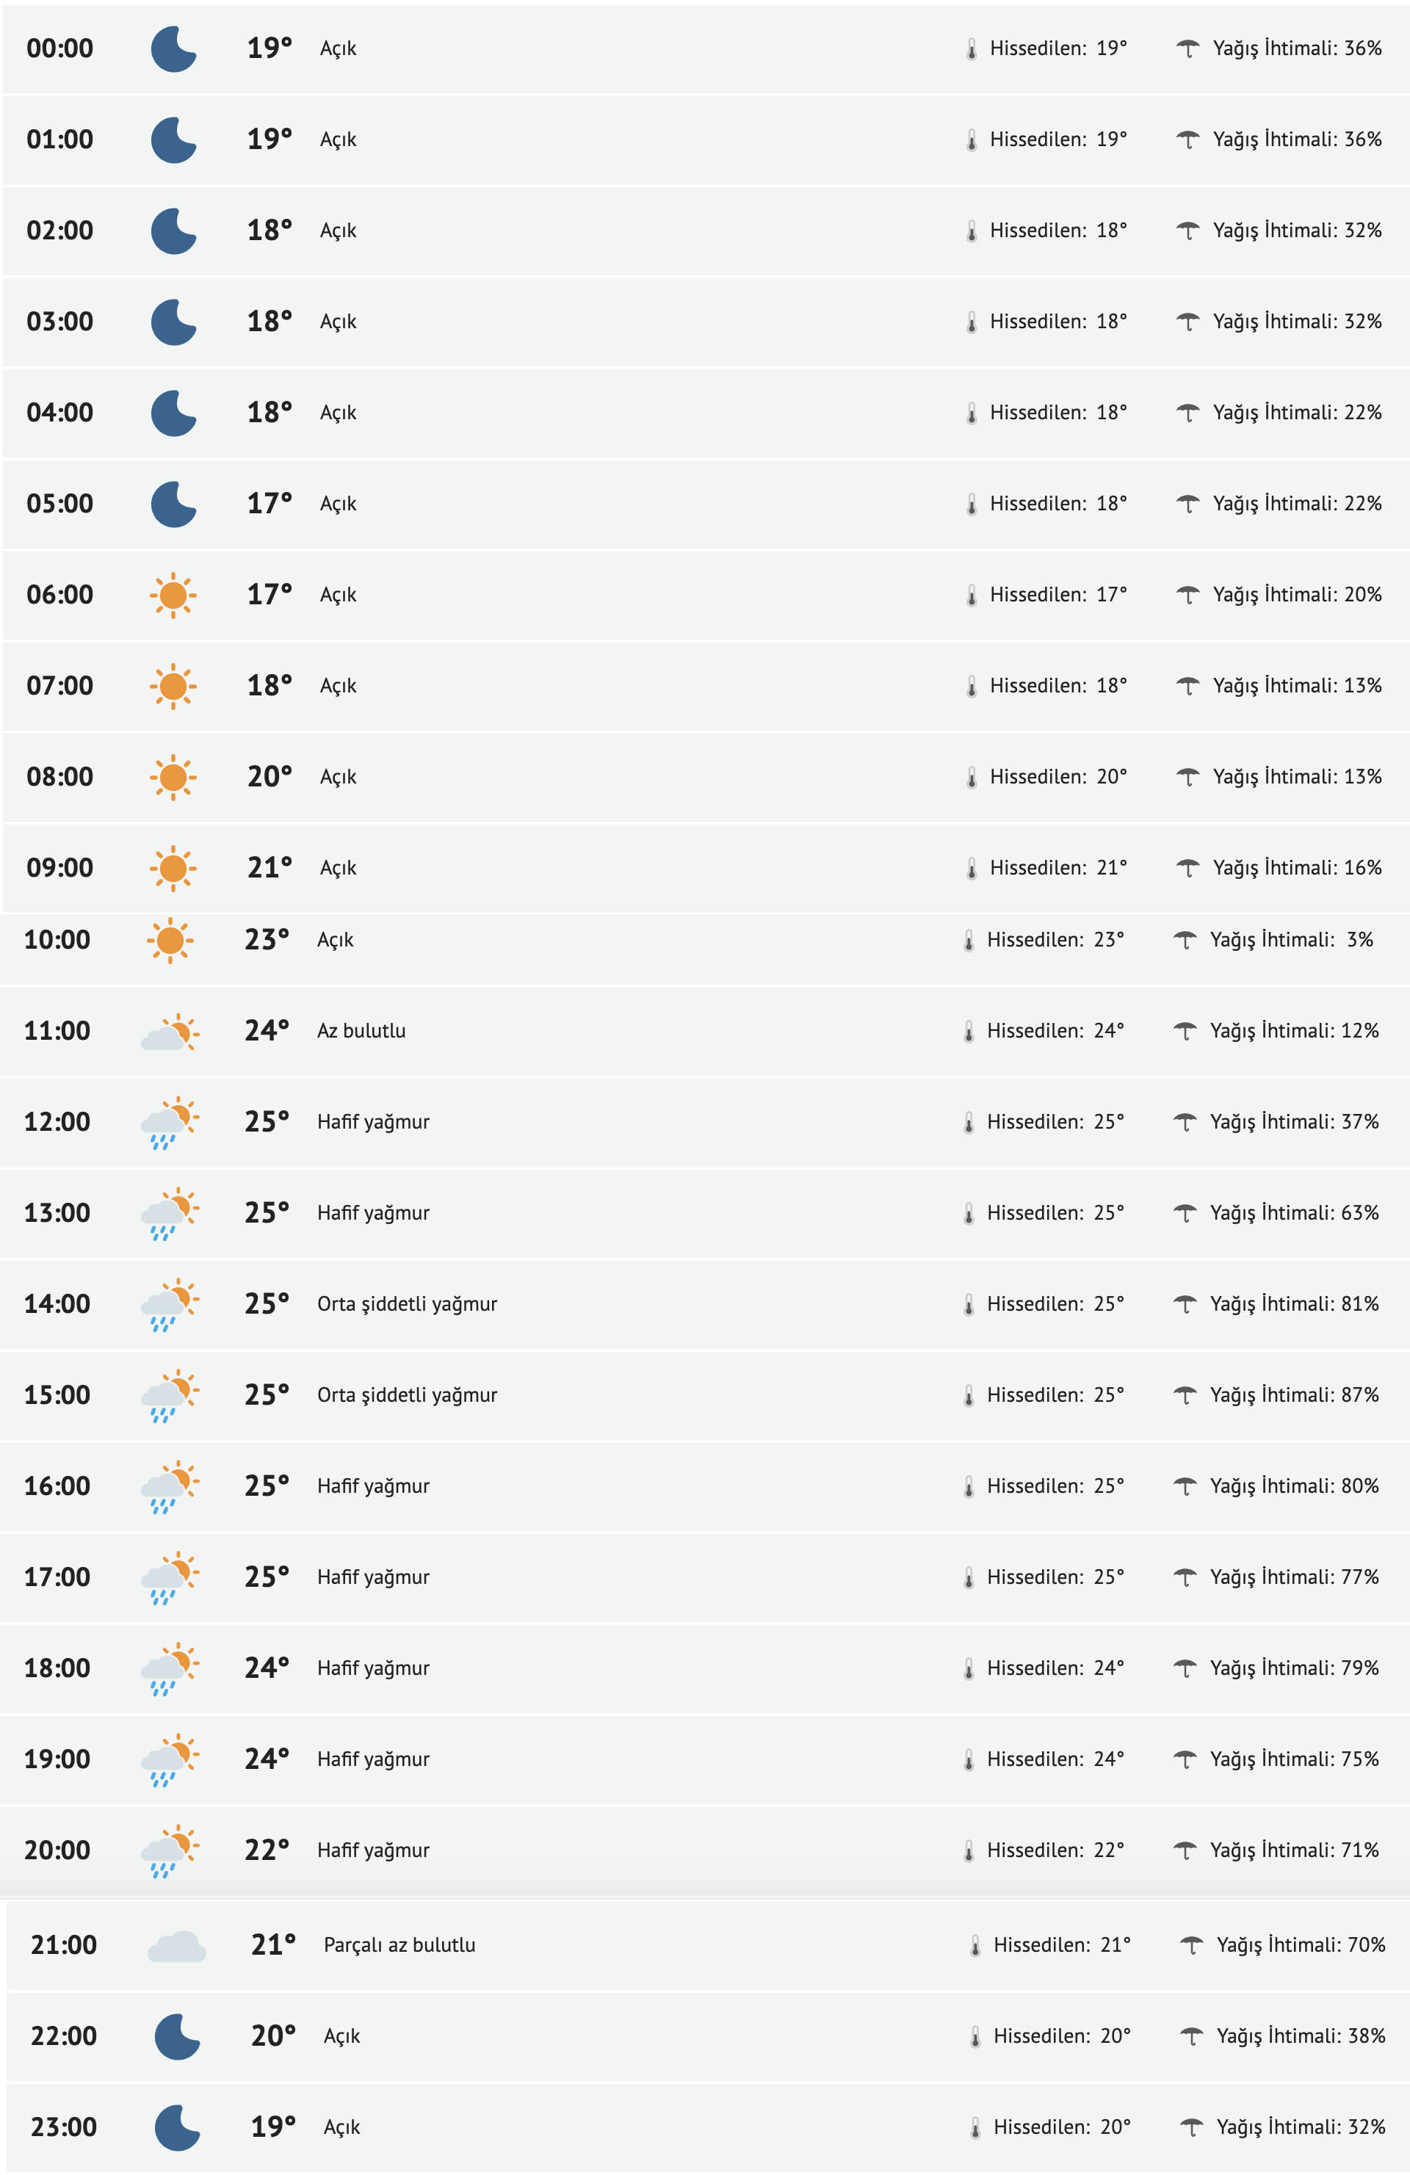Click 'Yağış İhtimali: 87%' text
Screen dimensions: 1410x2175
tap(1294, 1394)
